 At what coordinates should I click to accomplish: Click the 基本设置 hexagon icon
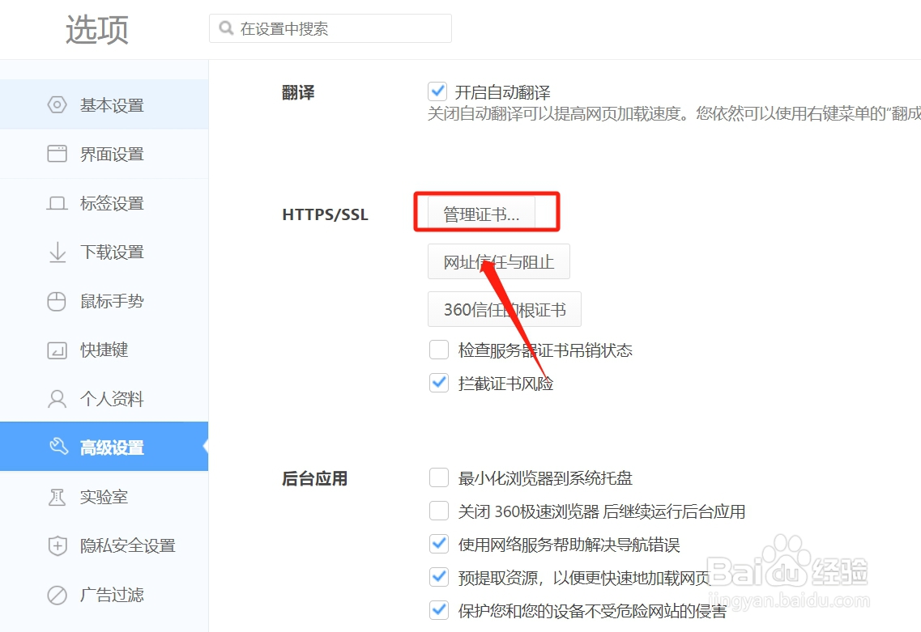pyautogui.click(x=57, y=105)
